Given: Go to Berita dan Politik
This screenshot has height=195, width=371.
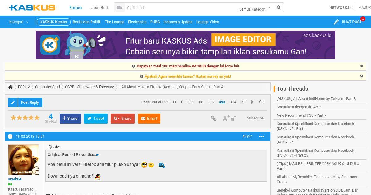Looking at the screenshot, I should pyautogui.click(x=87, y=22).
